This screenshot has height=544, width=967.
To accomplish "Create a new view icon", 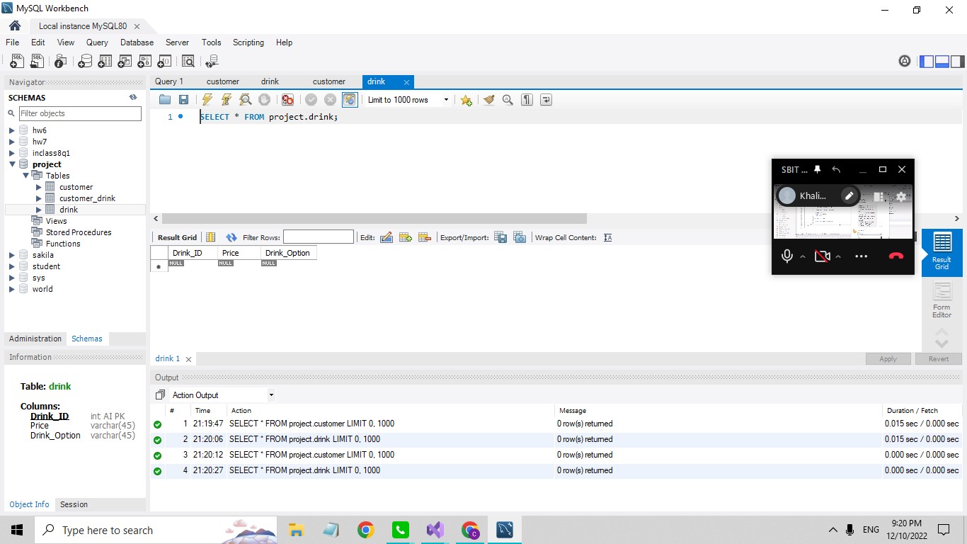I will pyautogui.click(x=125, y=62).
